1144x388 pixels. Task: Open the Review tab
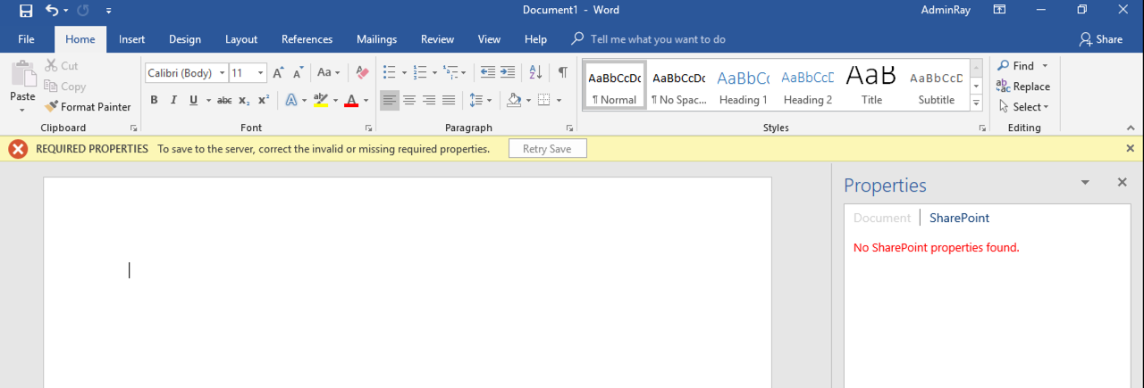coord(438,39)
